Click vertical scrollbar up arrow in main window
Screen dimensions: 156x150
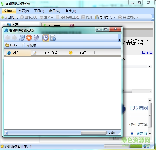pyautogui.click(x=150, y=100)
